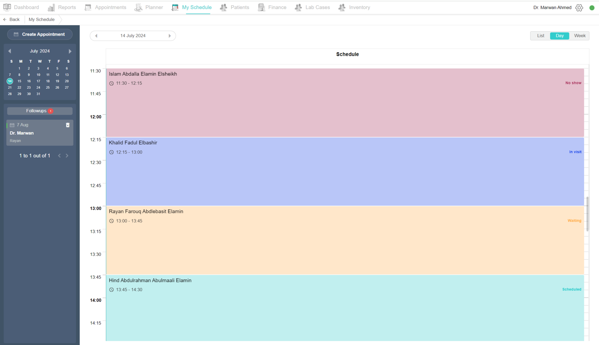Image resolution: width=599 pixels, height=345 pixels.
Task: Click Back in the breadcrumb
Action: pyautogui.click(x=12, y=19)
